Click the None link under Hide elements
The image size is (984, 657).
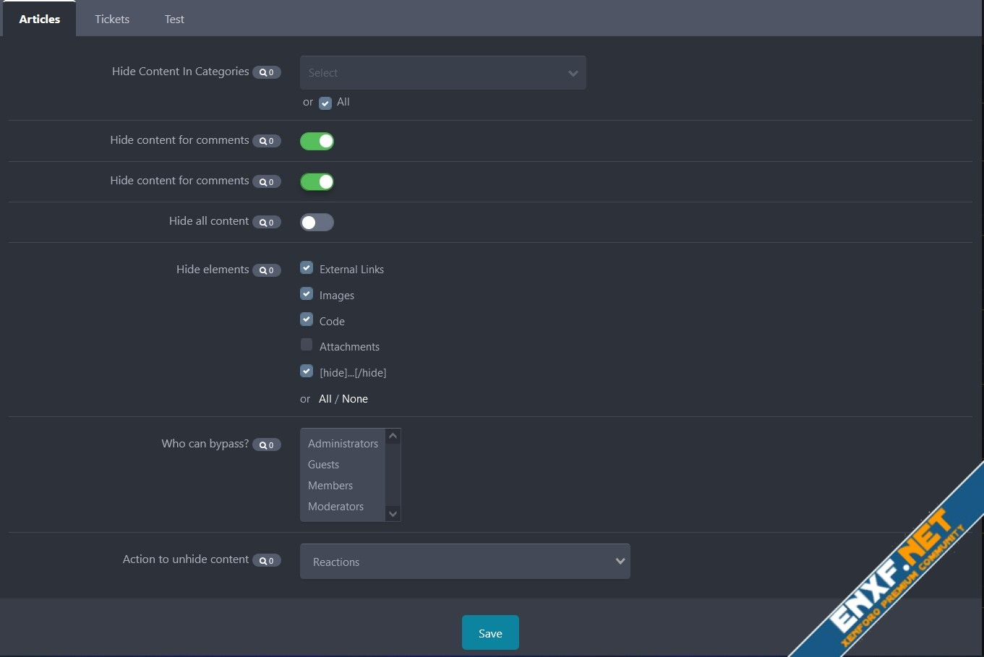(355, 399)
